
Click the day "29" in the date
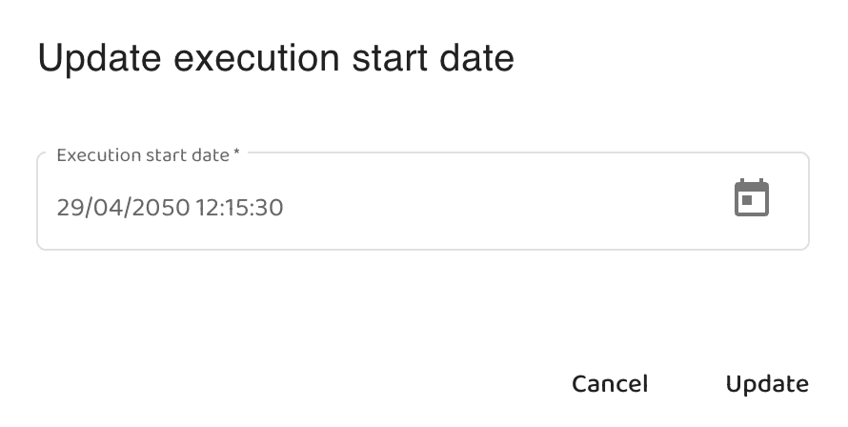70,207
